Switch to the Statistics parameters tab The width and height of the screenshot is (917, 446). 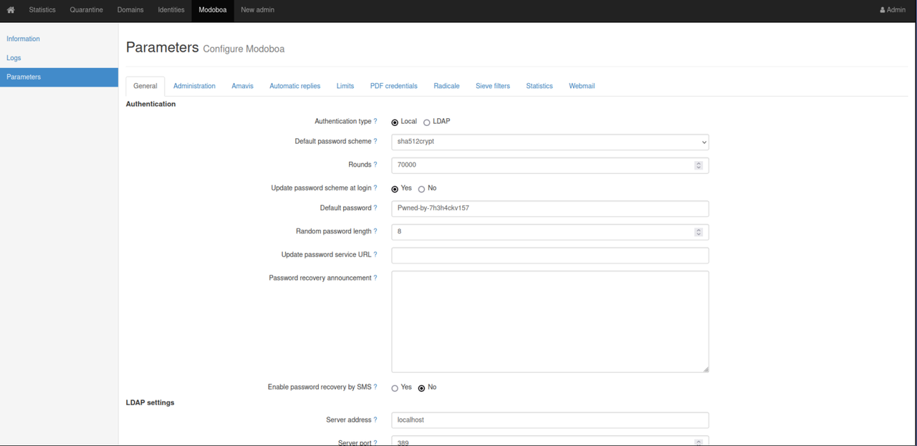539,86
